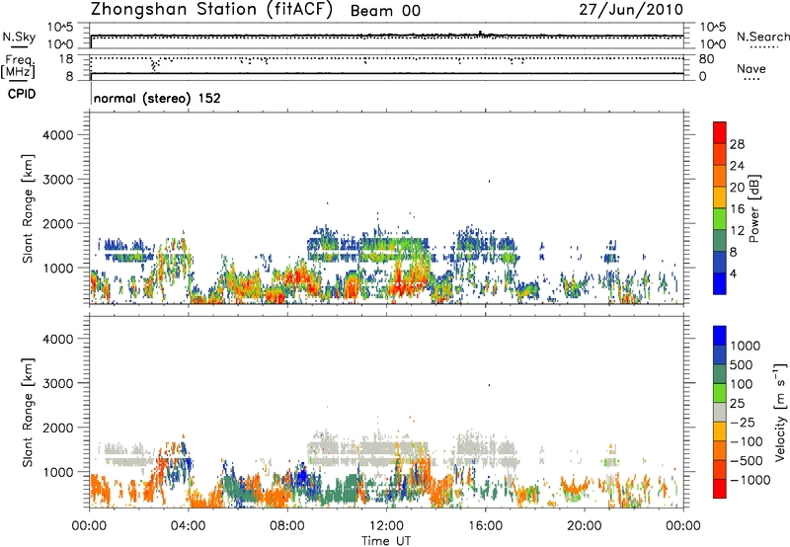Click the date 27/Jun/2010
Viewport: 790px width, 547px height.
[631, 10]
